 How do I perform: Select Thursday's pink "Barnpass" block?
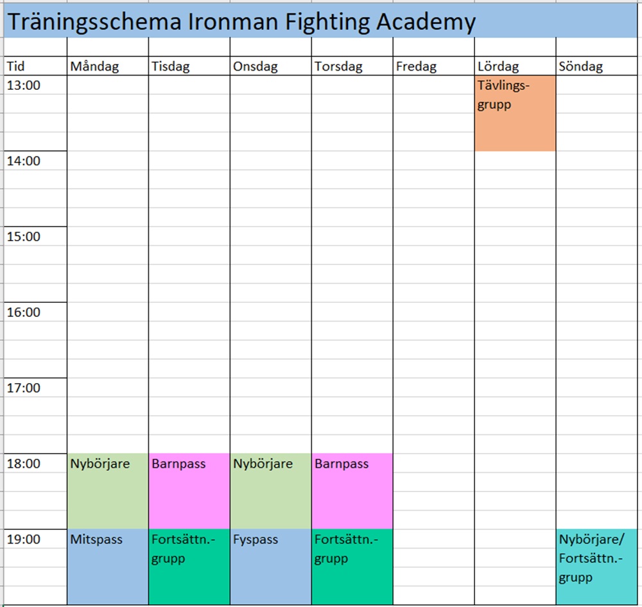(352, 491)
